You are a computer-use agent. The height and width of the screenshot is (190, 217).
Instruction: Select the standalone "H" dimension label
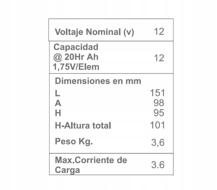coord(58,113)
